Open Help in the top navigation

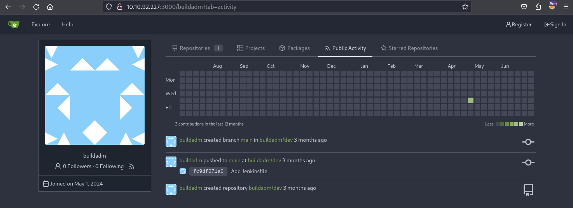pyautogui.click(x=67, y=24)
